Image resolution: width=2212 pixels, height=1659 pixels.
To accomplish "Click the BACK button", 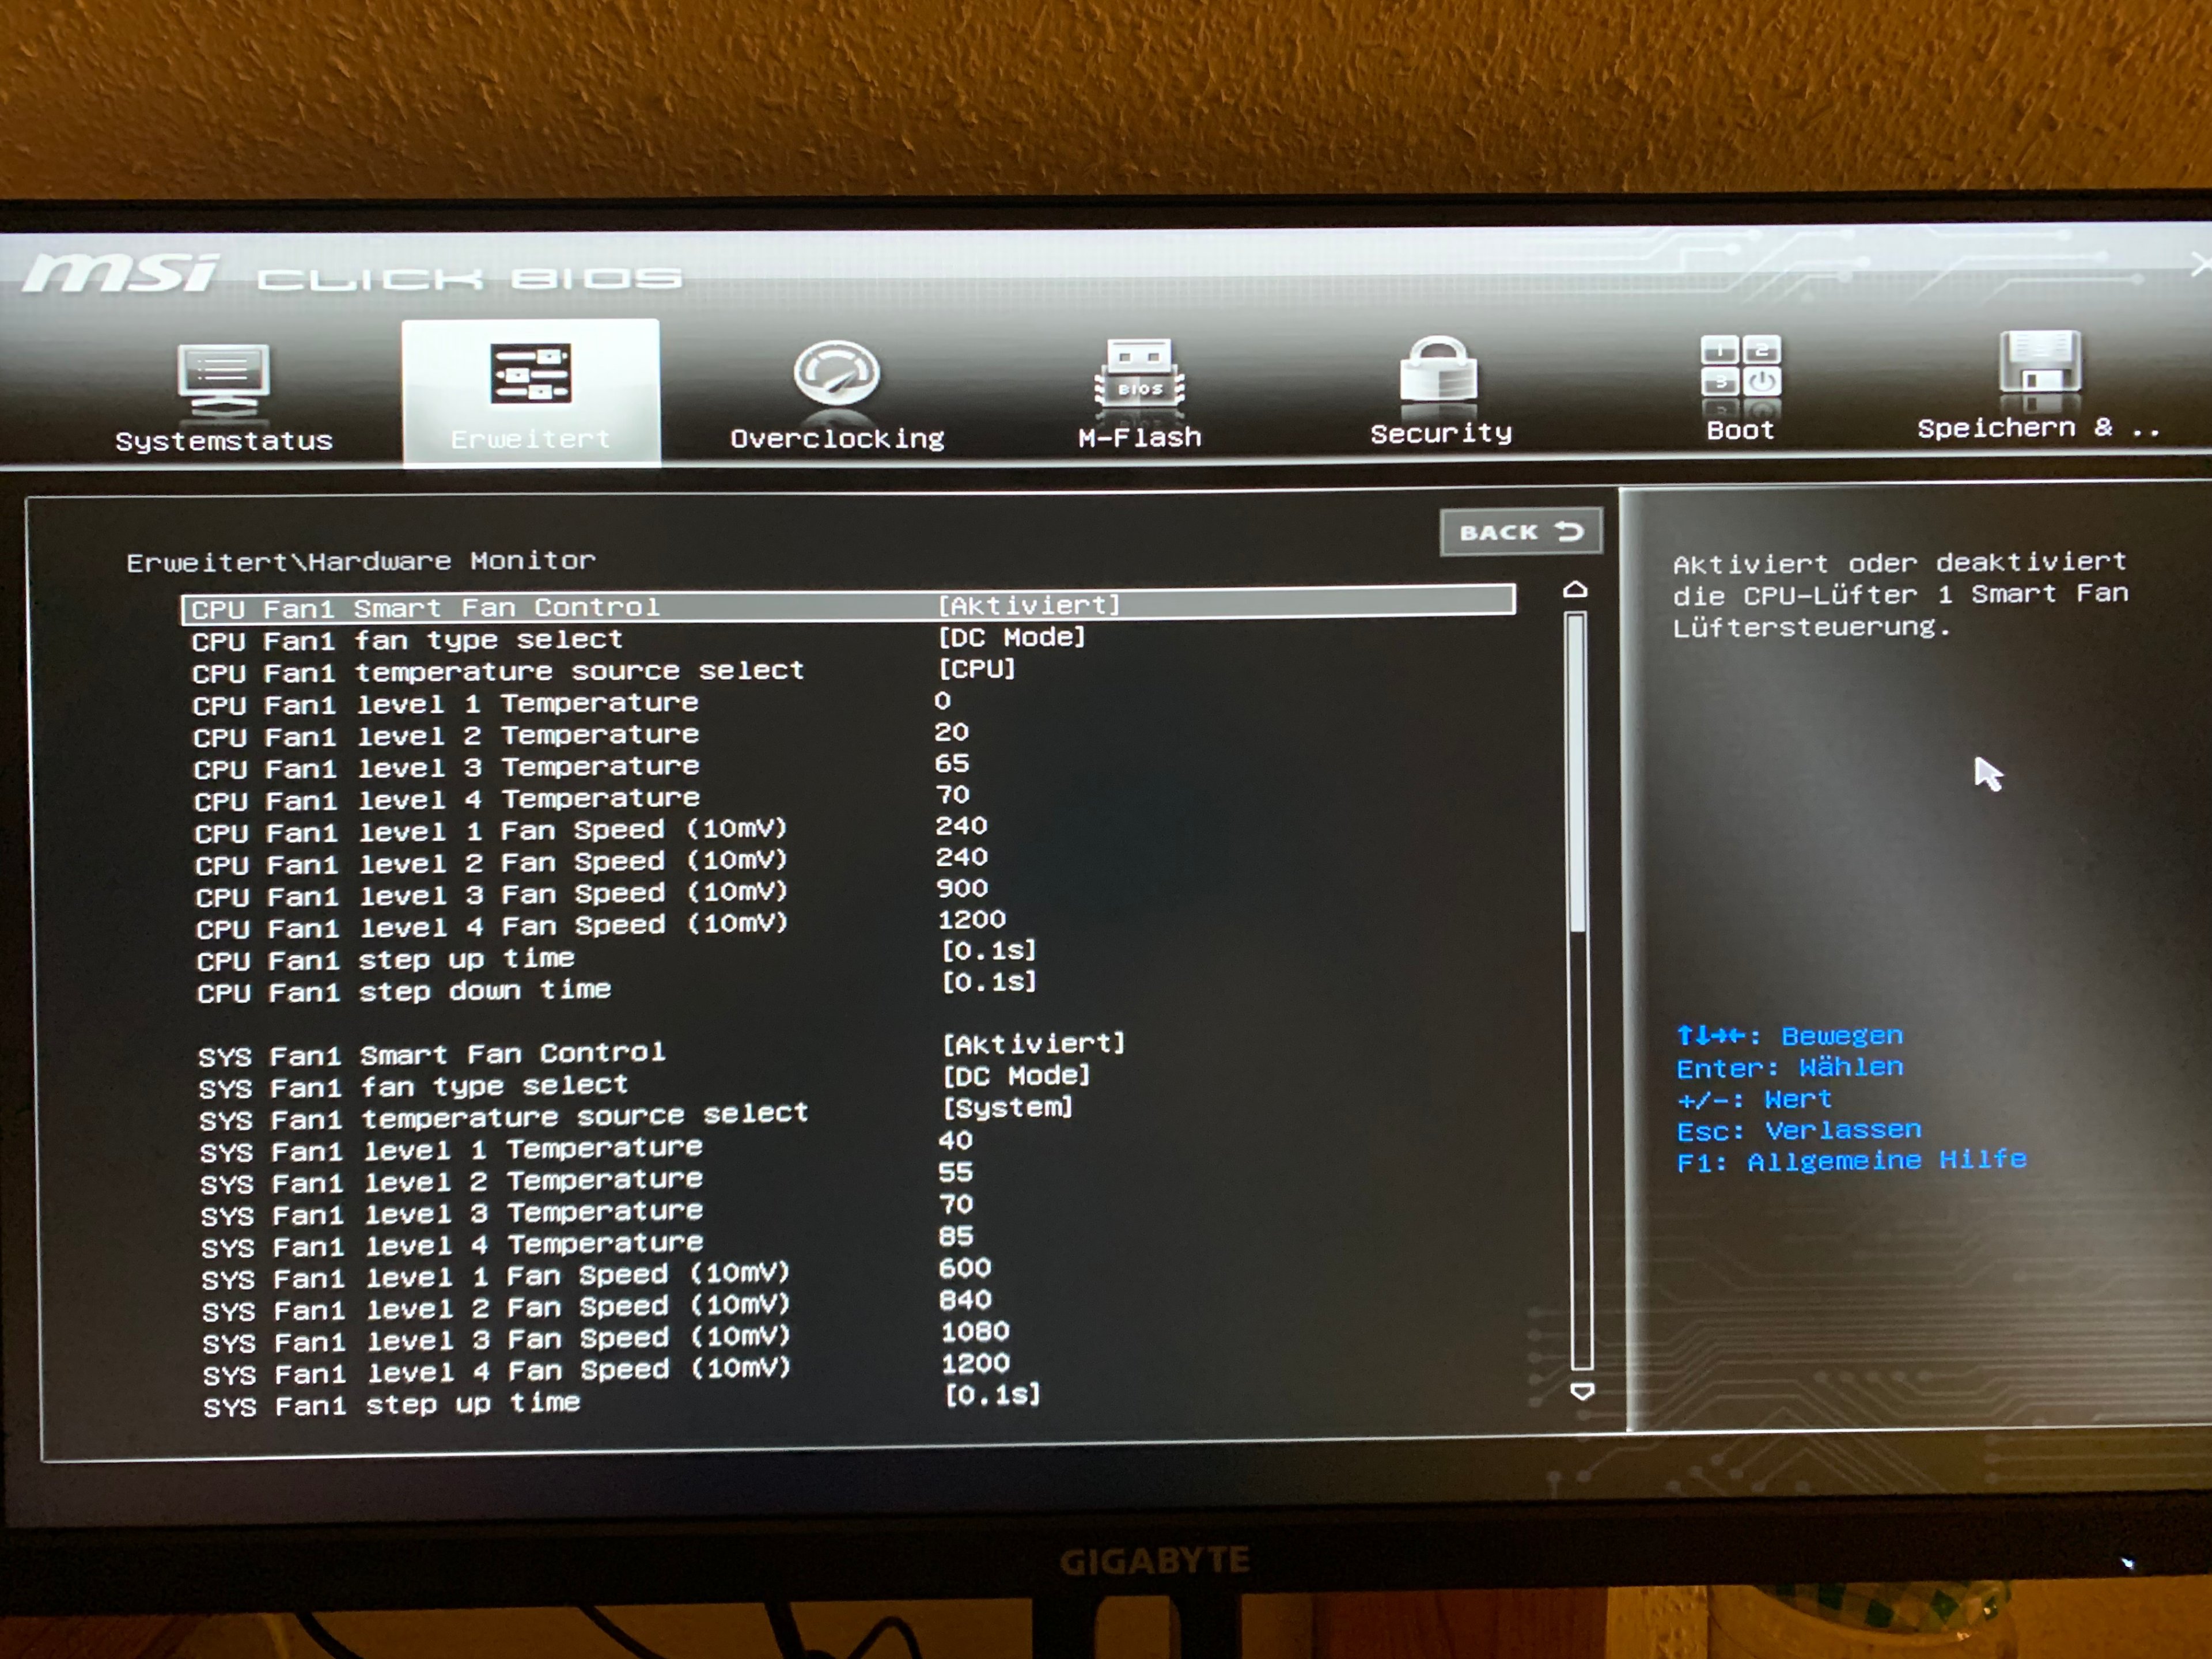I will click(x=1520, y=532).
